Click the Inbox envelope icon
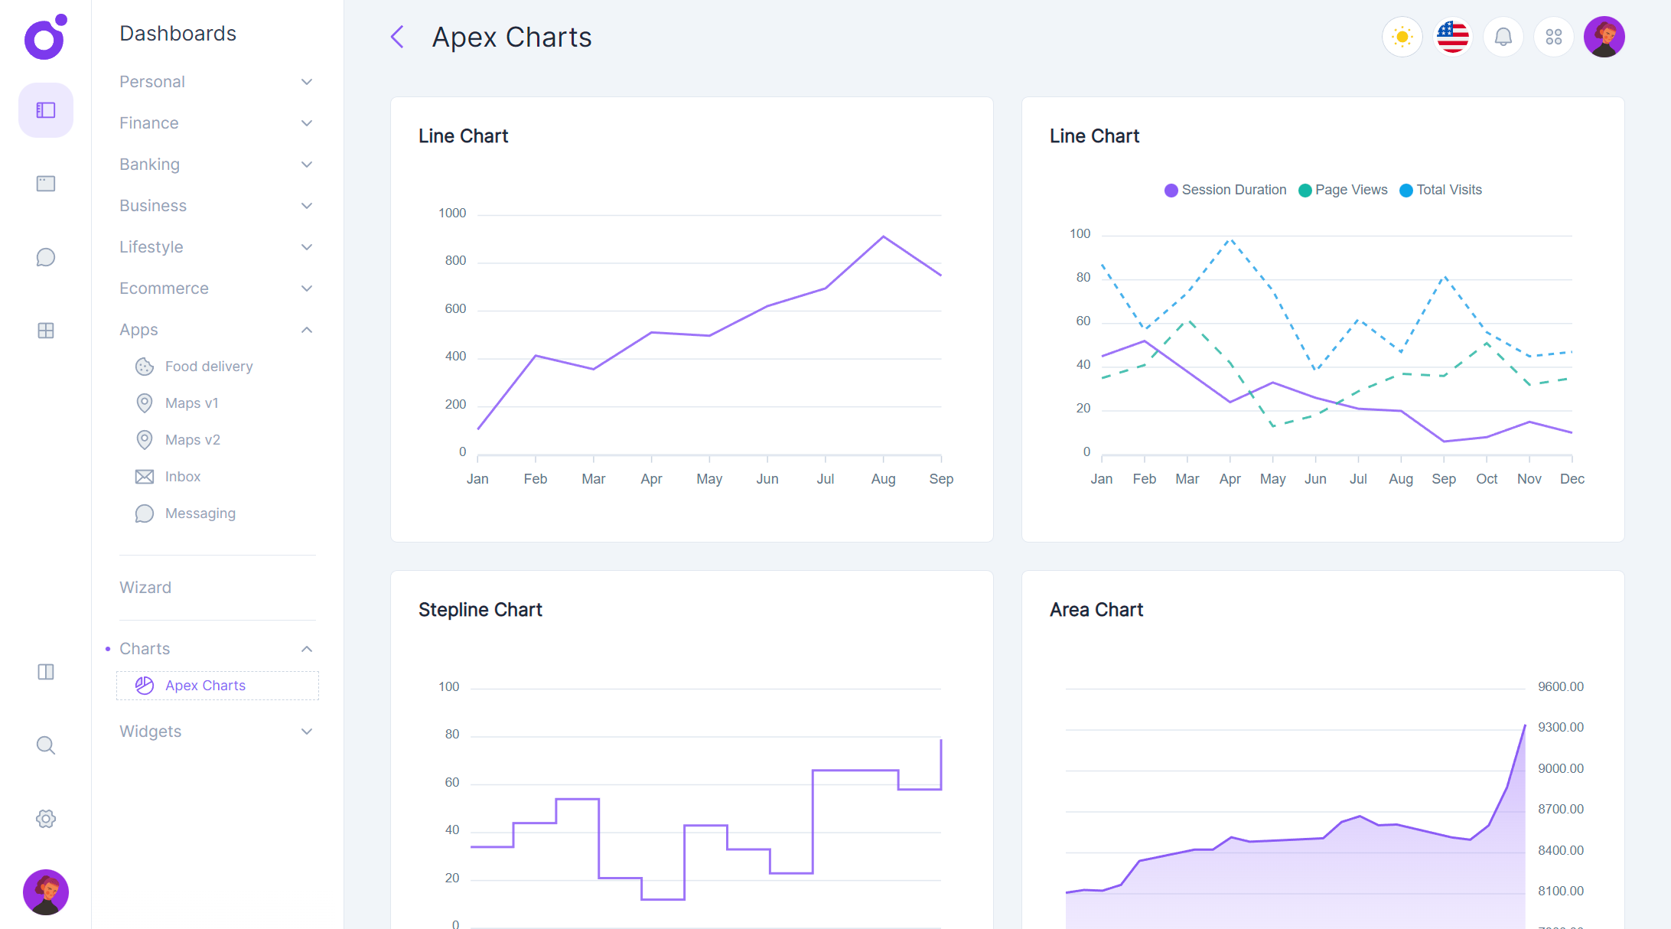Viewport: 1671px width, 929px height. [x=145, y=476]
